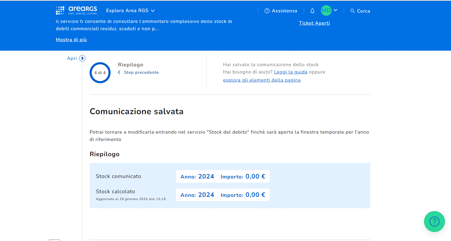Open the floating green help button

(x=434, y=222)
